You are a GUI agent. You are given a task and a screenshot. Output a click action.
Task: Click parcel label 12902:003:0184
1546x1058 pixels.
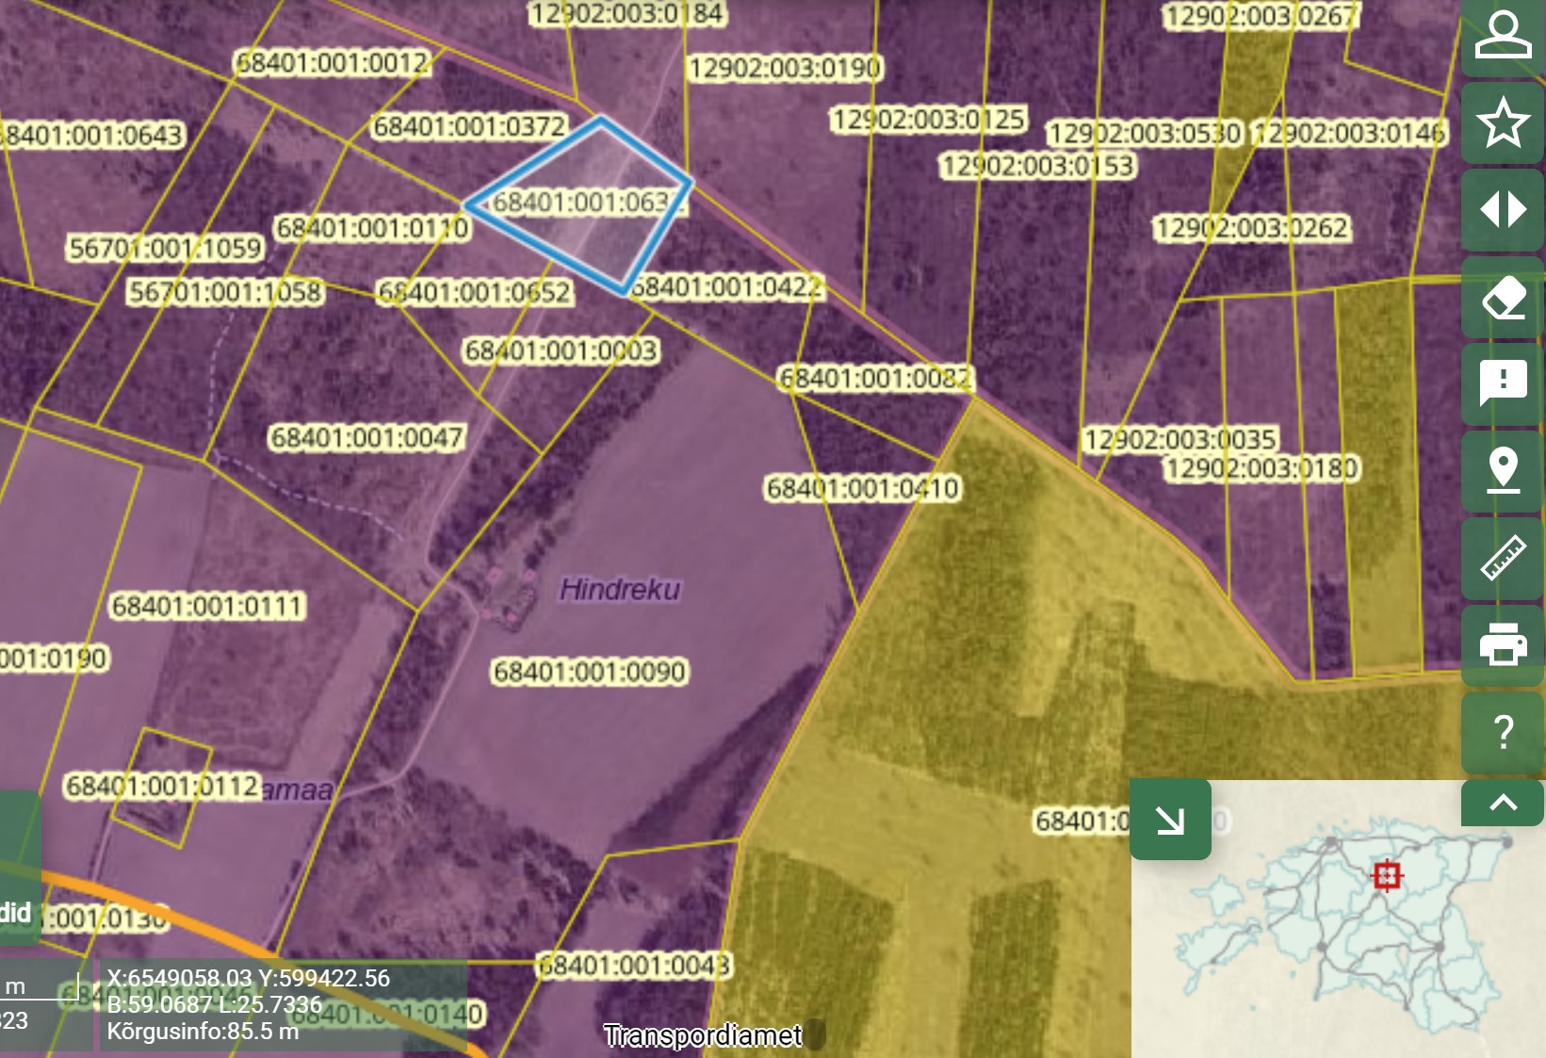(x=627, y=13)
